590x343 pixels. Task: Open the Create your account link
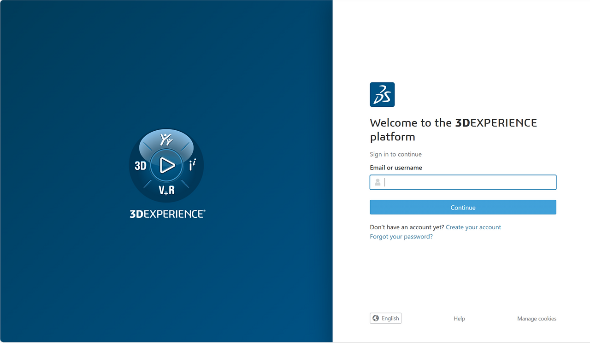pos(473,227)
